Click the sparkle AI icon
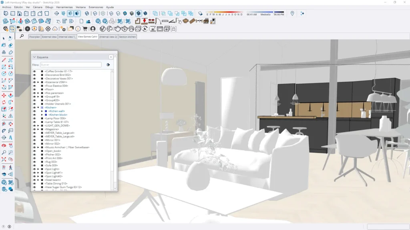 coord(302,13)
